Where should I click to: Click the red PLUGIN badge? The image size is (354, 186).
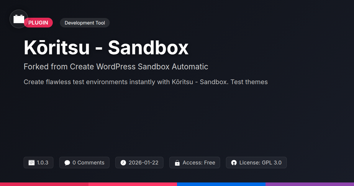pyautogui.click(x=38, y=23)
